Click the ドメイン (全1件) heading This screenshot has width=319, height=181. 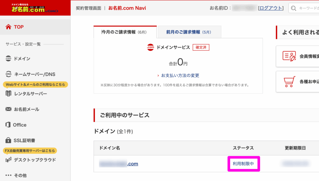point(113,131)
